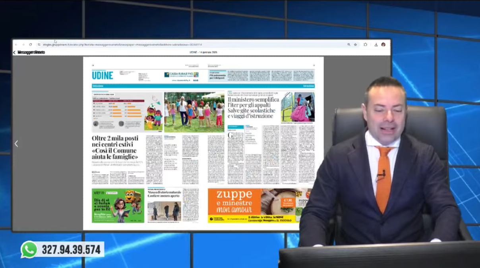Open the Chrome extensions puzzle icon

(366, 45)
